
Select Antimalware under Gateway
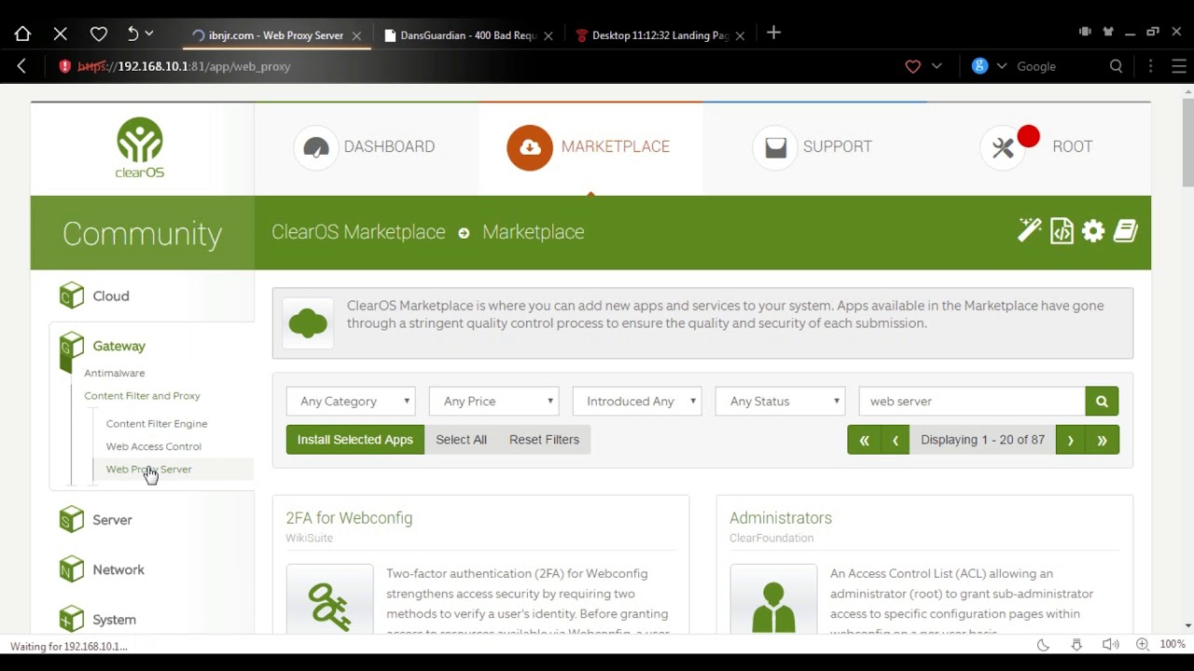[x=115, y=373]
